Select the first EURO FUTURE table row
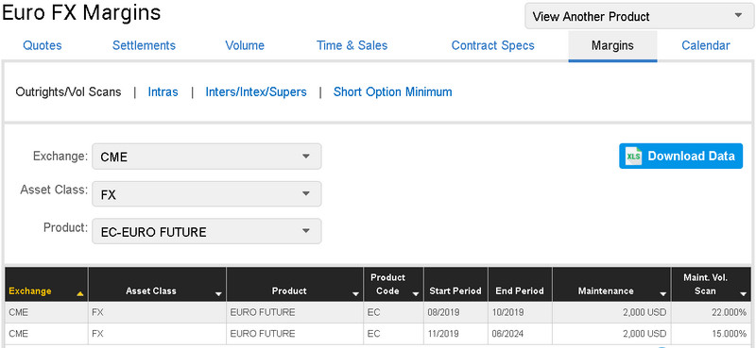Image resolution: width=756 pixels, height=348 pixels. pos(378,312)
